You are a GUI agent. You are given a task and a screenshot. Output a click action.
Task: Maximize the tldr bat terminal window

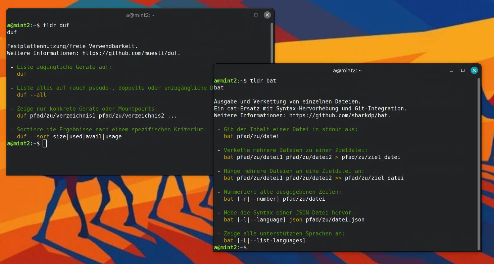click(x=462, y=70)
